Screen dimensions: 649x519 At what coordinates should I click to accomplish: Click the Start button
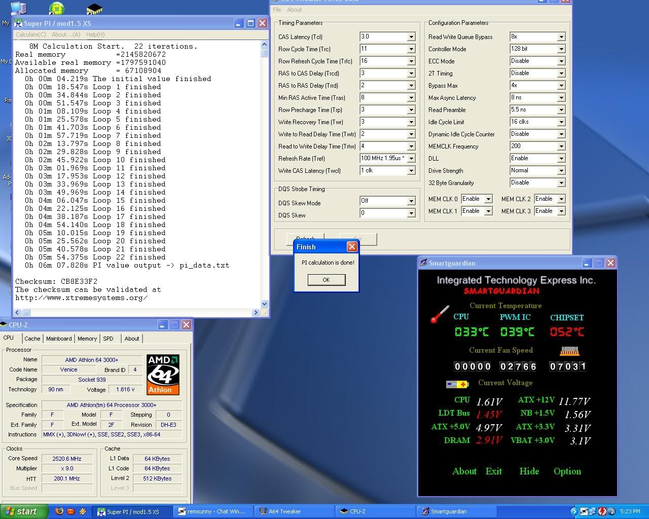point(24,511)
